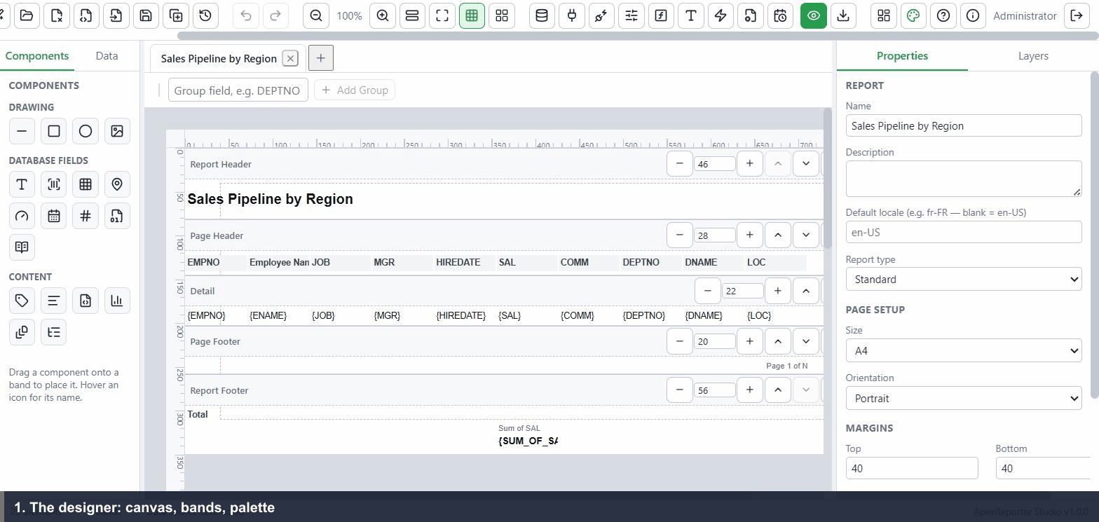Select the gauge field component

click(x=22, y=216)
